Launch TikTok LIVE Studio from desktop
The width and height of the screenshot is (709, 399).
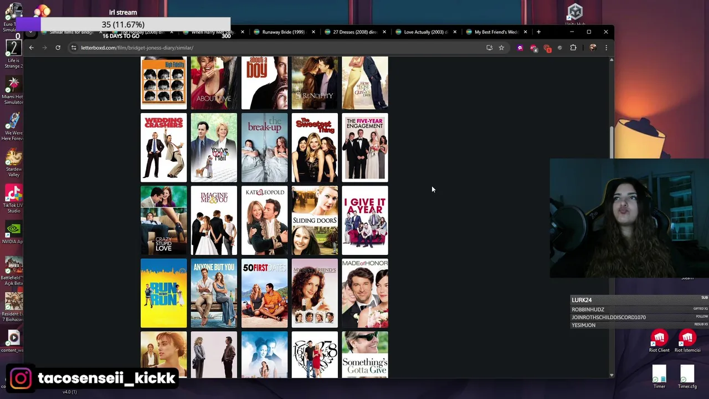click(13, 199)
